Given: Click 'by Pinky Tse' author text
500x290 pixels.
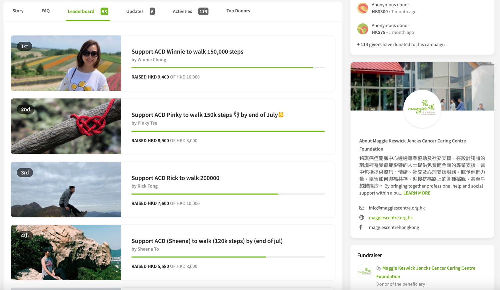Looking at the screenshot, I should point(144,123).
